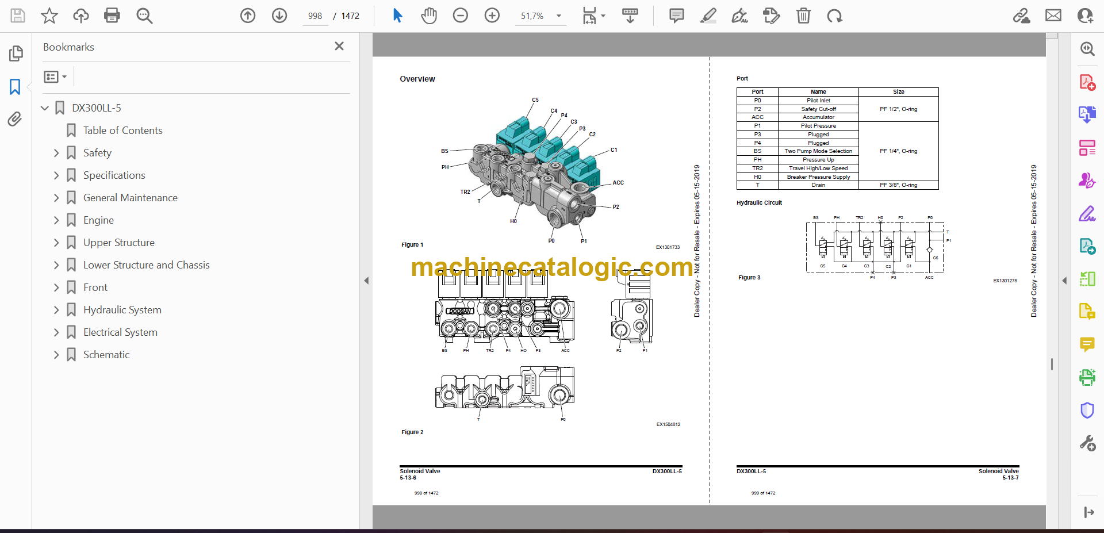The image size is (1104, 533).
Task: Open Organize Pages tool
Action: [x=1087, y=148]
